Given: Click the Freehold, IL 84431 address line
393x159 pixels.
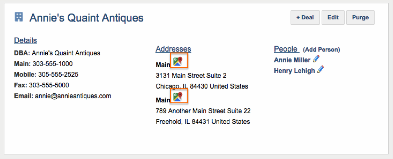Looking at the screenshot, I should (x=203, y=122).
